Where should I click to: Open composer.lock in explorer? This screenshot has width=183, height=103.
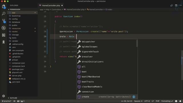(x=18, y=66)
